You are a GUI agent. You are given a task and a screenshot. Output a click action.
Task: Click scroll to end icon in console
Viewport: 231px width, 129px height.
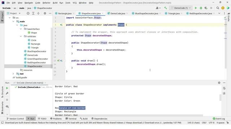coord(224,93)
